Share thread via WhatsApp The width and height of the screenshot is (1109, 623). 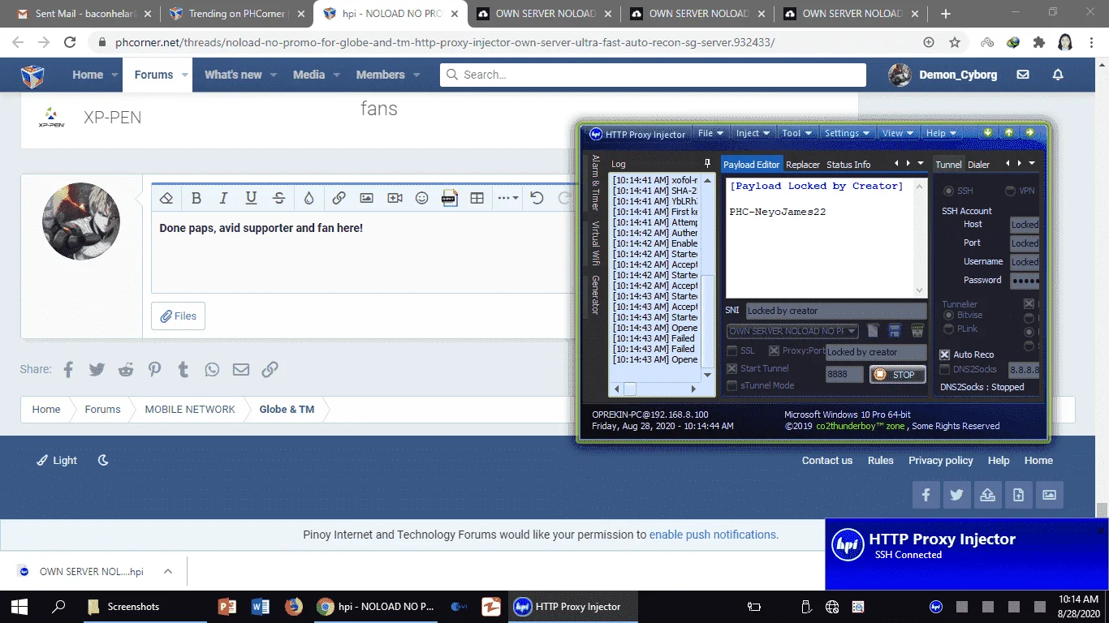pos(212,369)
